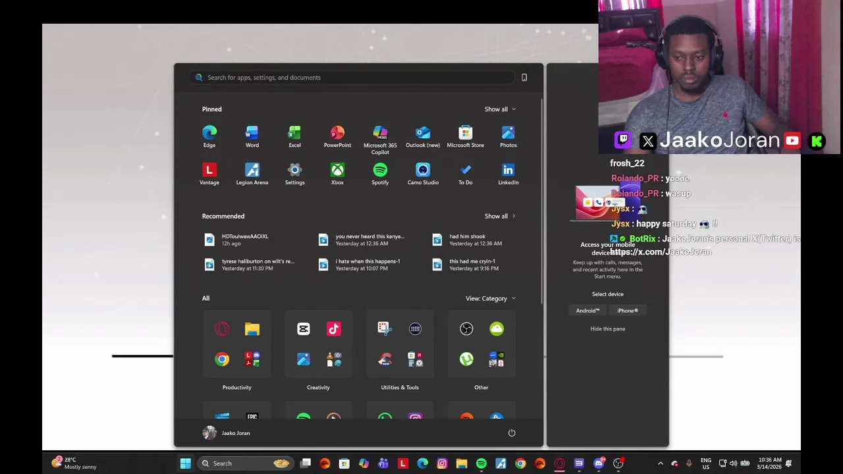Expand Show all for Pinned apps
This screenshot has width=843, height=474.
pos(500,109)
